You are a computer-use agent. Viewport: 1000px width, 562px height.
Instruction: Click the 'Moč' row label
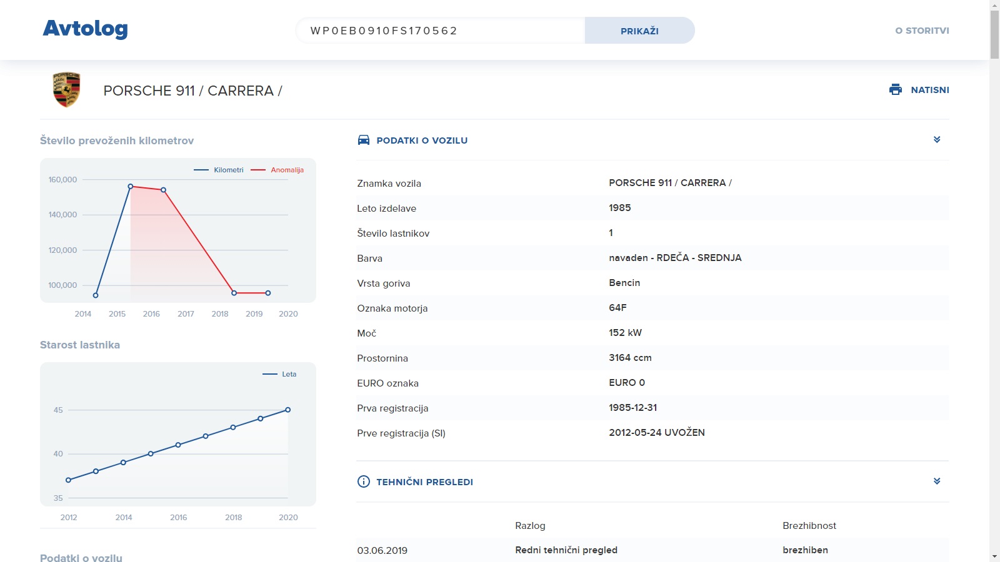point(366,333)
